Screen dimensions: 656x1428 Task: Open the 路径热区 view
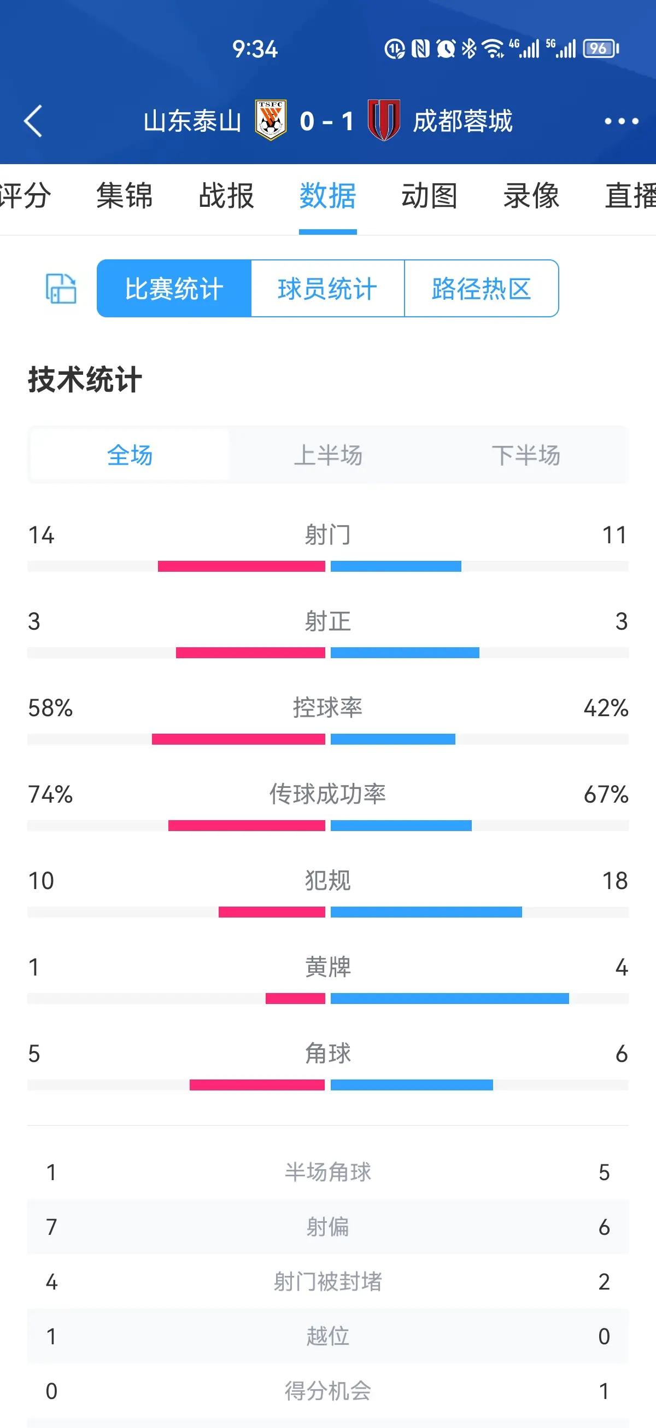(482, 288)
